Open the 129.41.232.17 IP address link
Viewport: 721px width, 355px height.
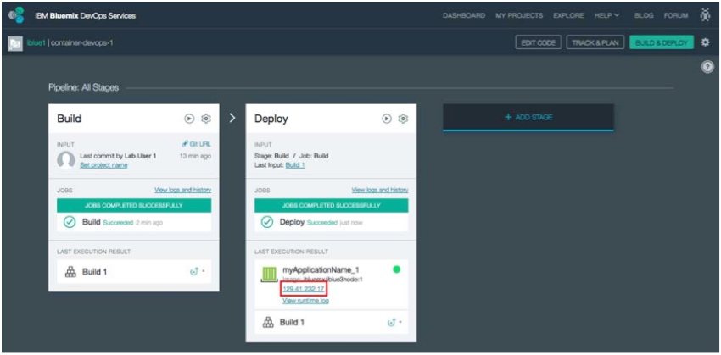point(304,289)
